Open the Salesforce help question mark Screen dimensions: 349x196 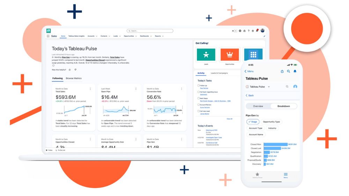point(248,31)
